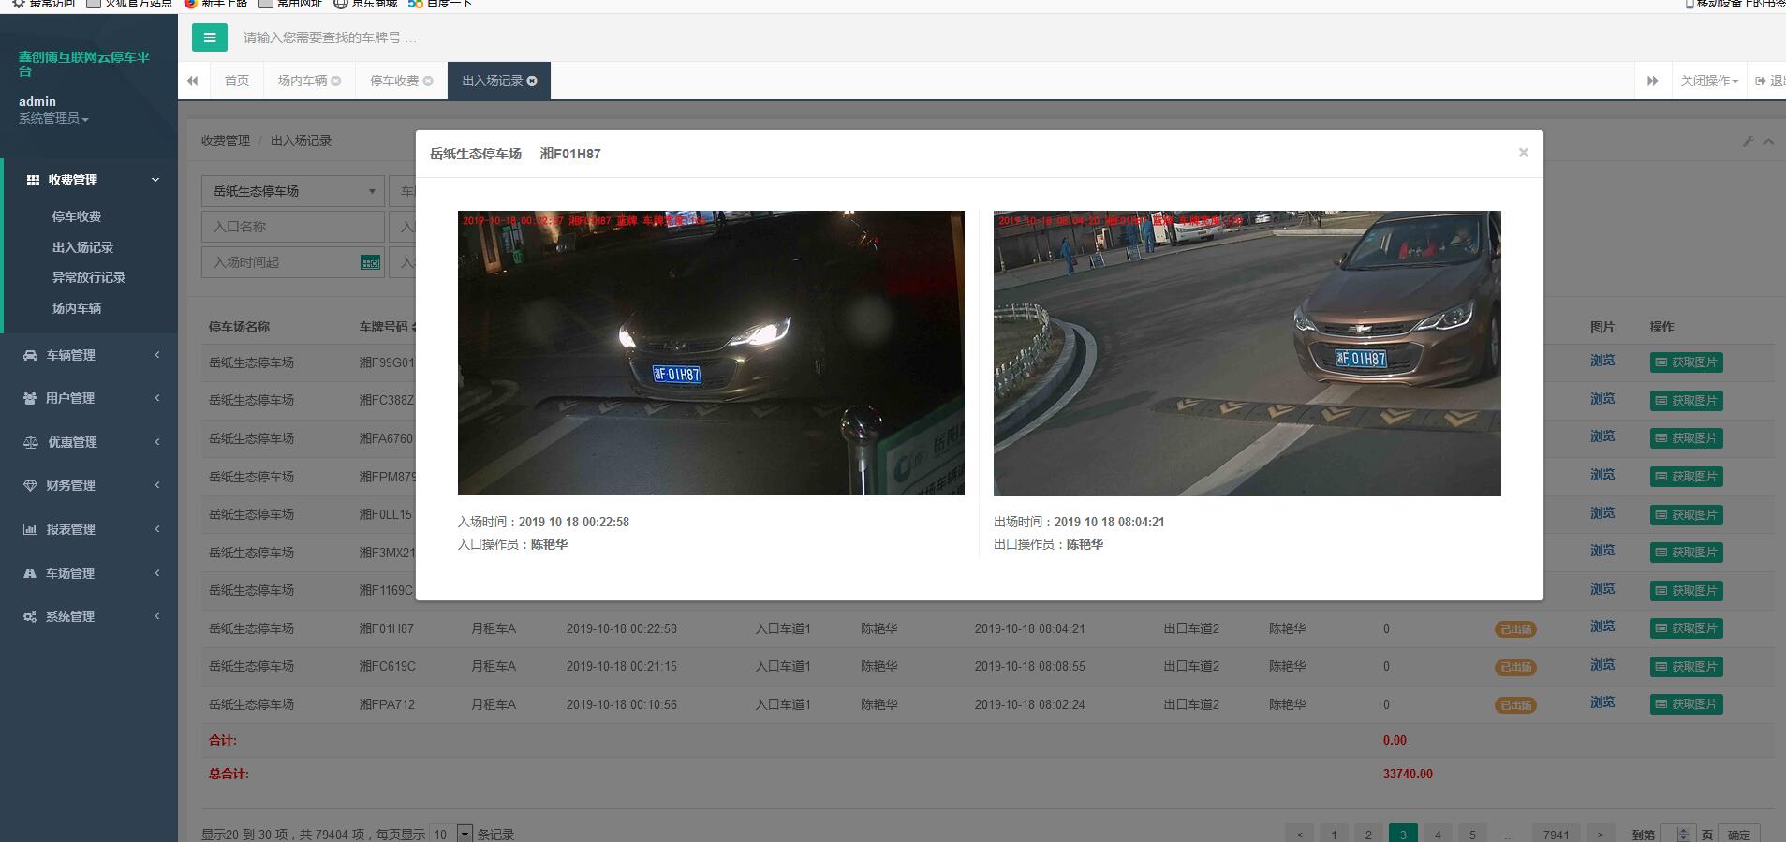This screenshot has width=1786, height=842.
Task: Click 浏览 link for the 湘FPA712 row
Action: pyautogui.click(x=1601, y=702)
